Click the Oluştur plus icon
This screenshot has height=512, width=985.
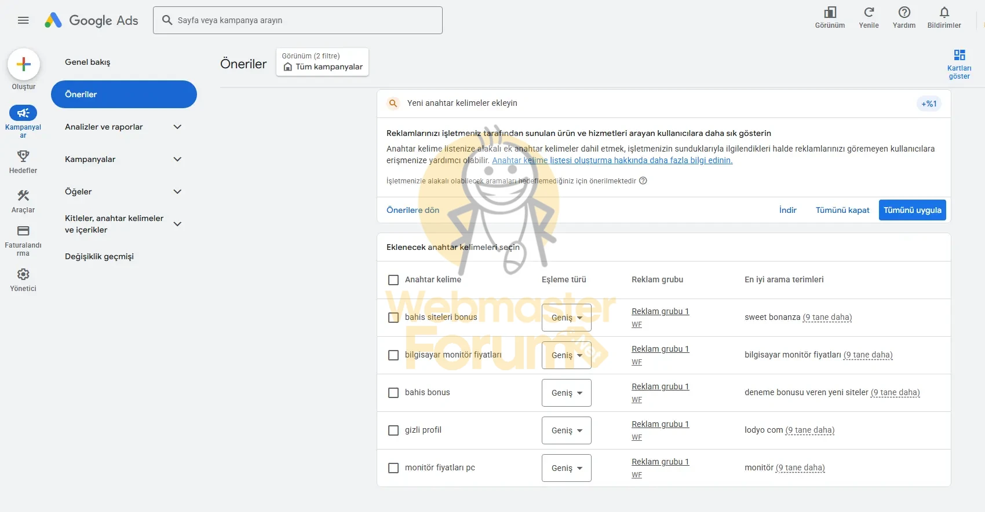tap(24, 64)
